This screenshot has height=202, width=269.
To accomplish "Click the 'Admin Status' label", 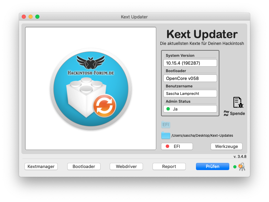I will (178, 101).
